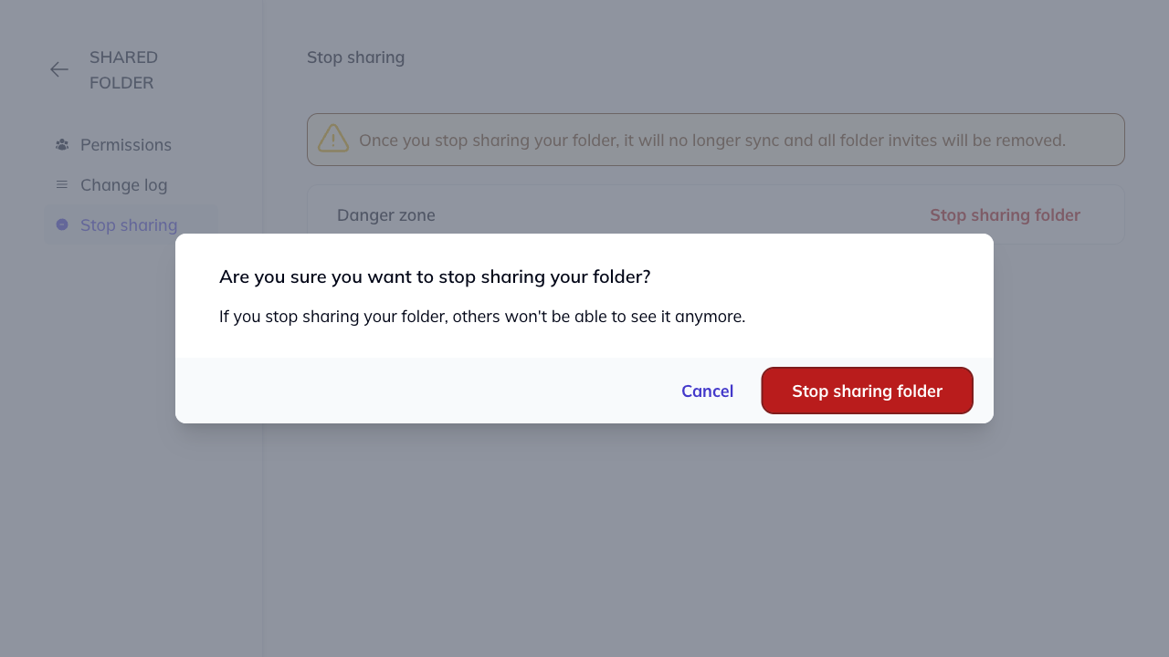
Task: Click the paw-shaped icon next to Permissions
Action: (61, 144)
